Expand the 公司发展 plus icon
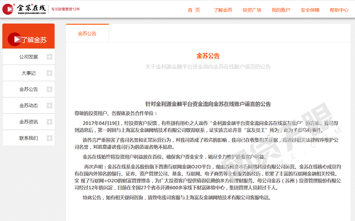Viewport: 355px width, 221px height. (49, 57)
